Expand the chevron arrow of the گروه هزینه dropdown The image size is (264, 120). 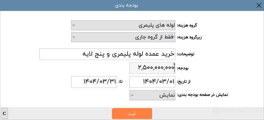(74, 25)
